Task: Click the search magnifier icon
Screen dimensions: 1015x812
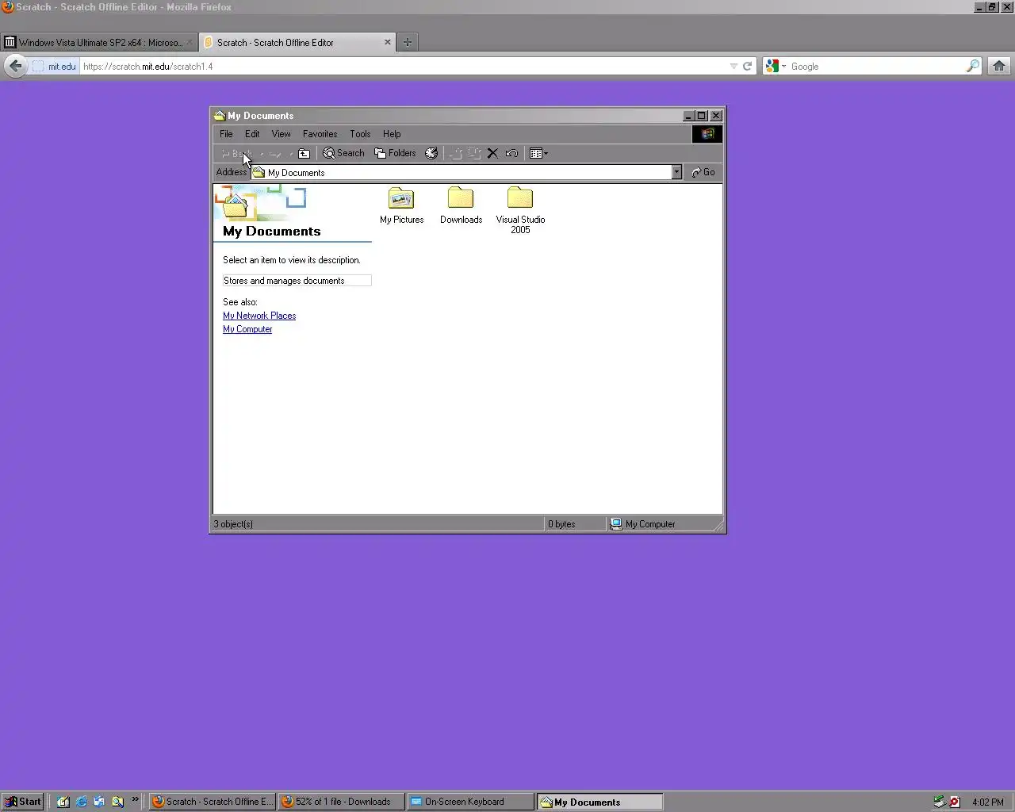Action: click(973, 67)
